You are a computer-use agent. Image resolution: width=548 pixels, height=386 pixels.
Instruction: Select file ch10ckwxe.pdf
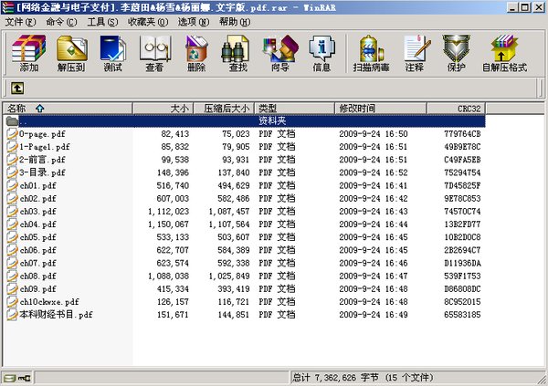(x=49, y=302)
